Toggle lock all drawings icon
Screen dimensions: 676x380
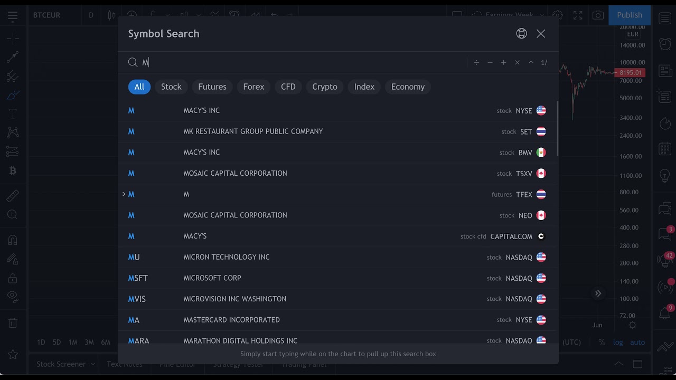click(13, 278)
